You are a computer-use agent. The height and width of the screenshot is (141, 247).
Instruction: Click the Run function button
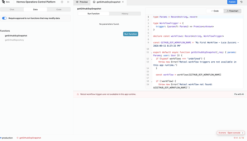click(131, 34)
